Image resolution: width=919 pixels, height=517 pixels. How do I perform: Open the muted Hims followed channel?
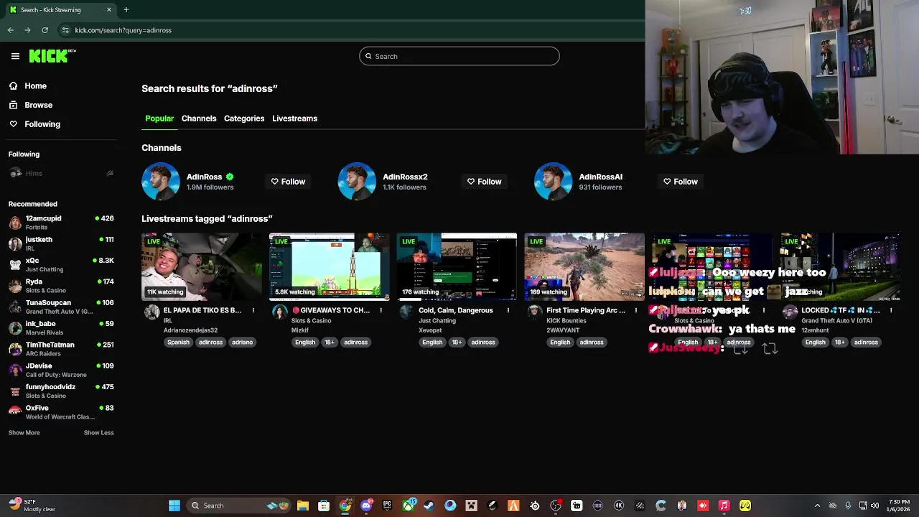pos(61,173)
